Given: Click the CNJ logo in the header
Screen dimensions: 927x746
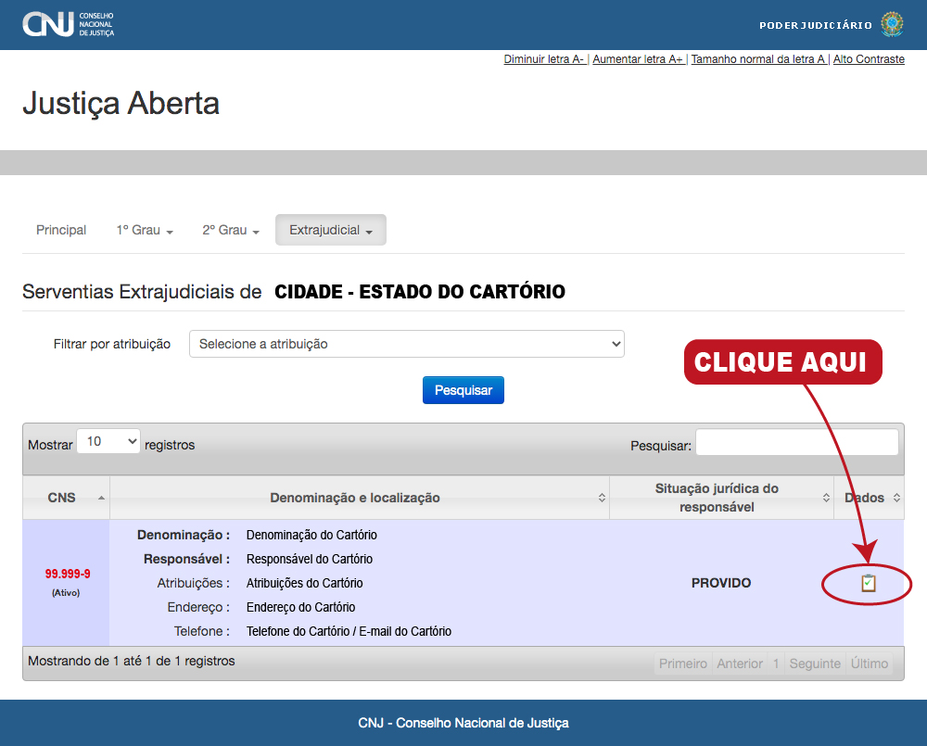Looking at the screenshot, I should click(x=69, y=24).
